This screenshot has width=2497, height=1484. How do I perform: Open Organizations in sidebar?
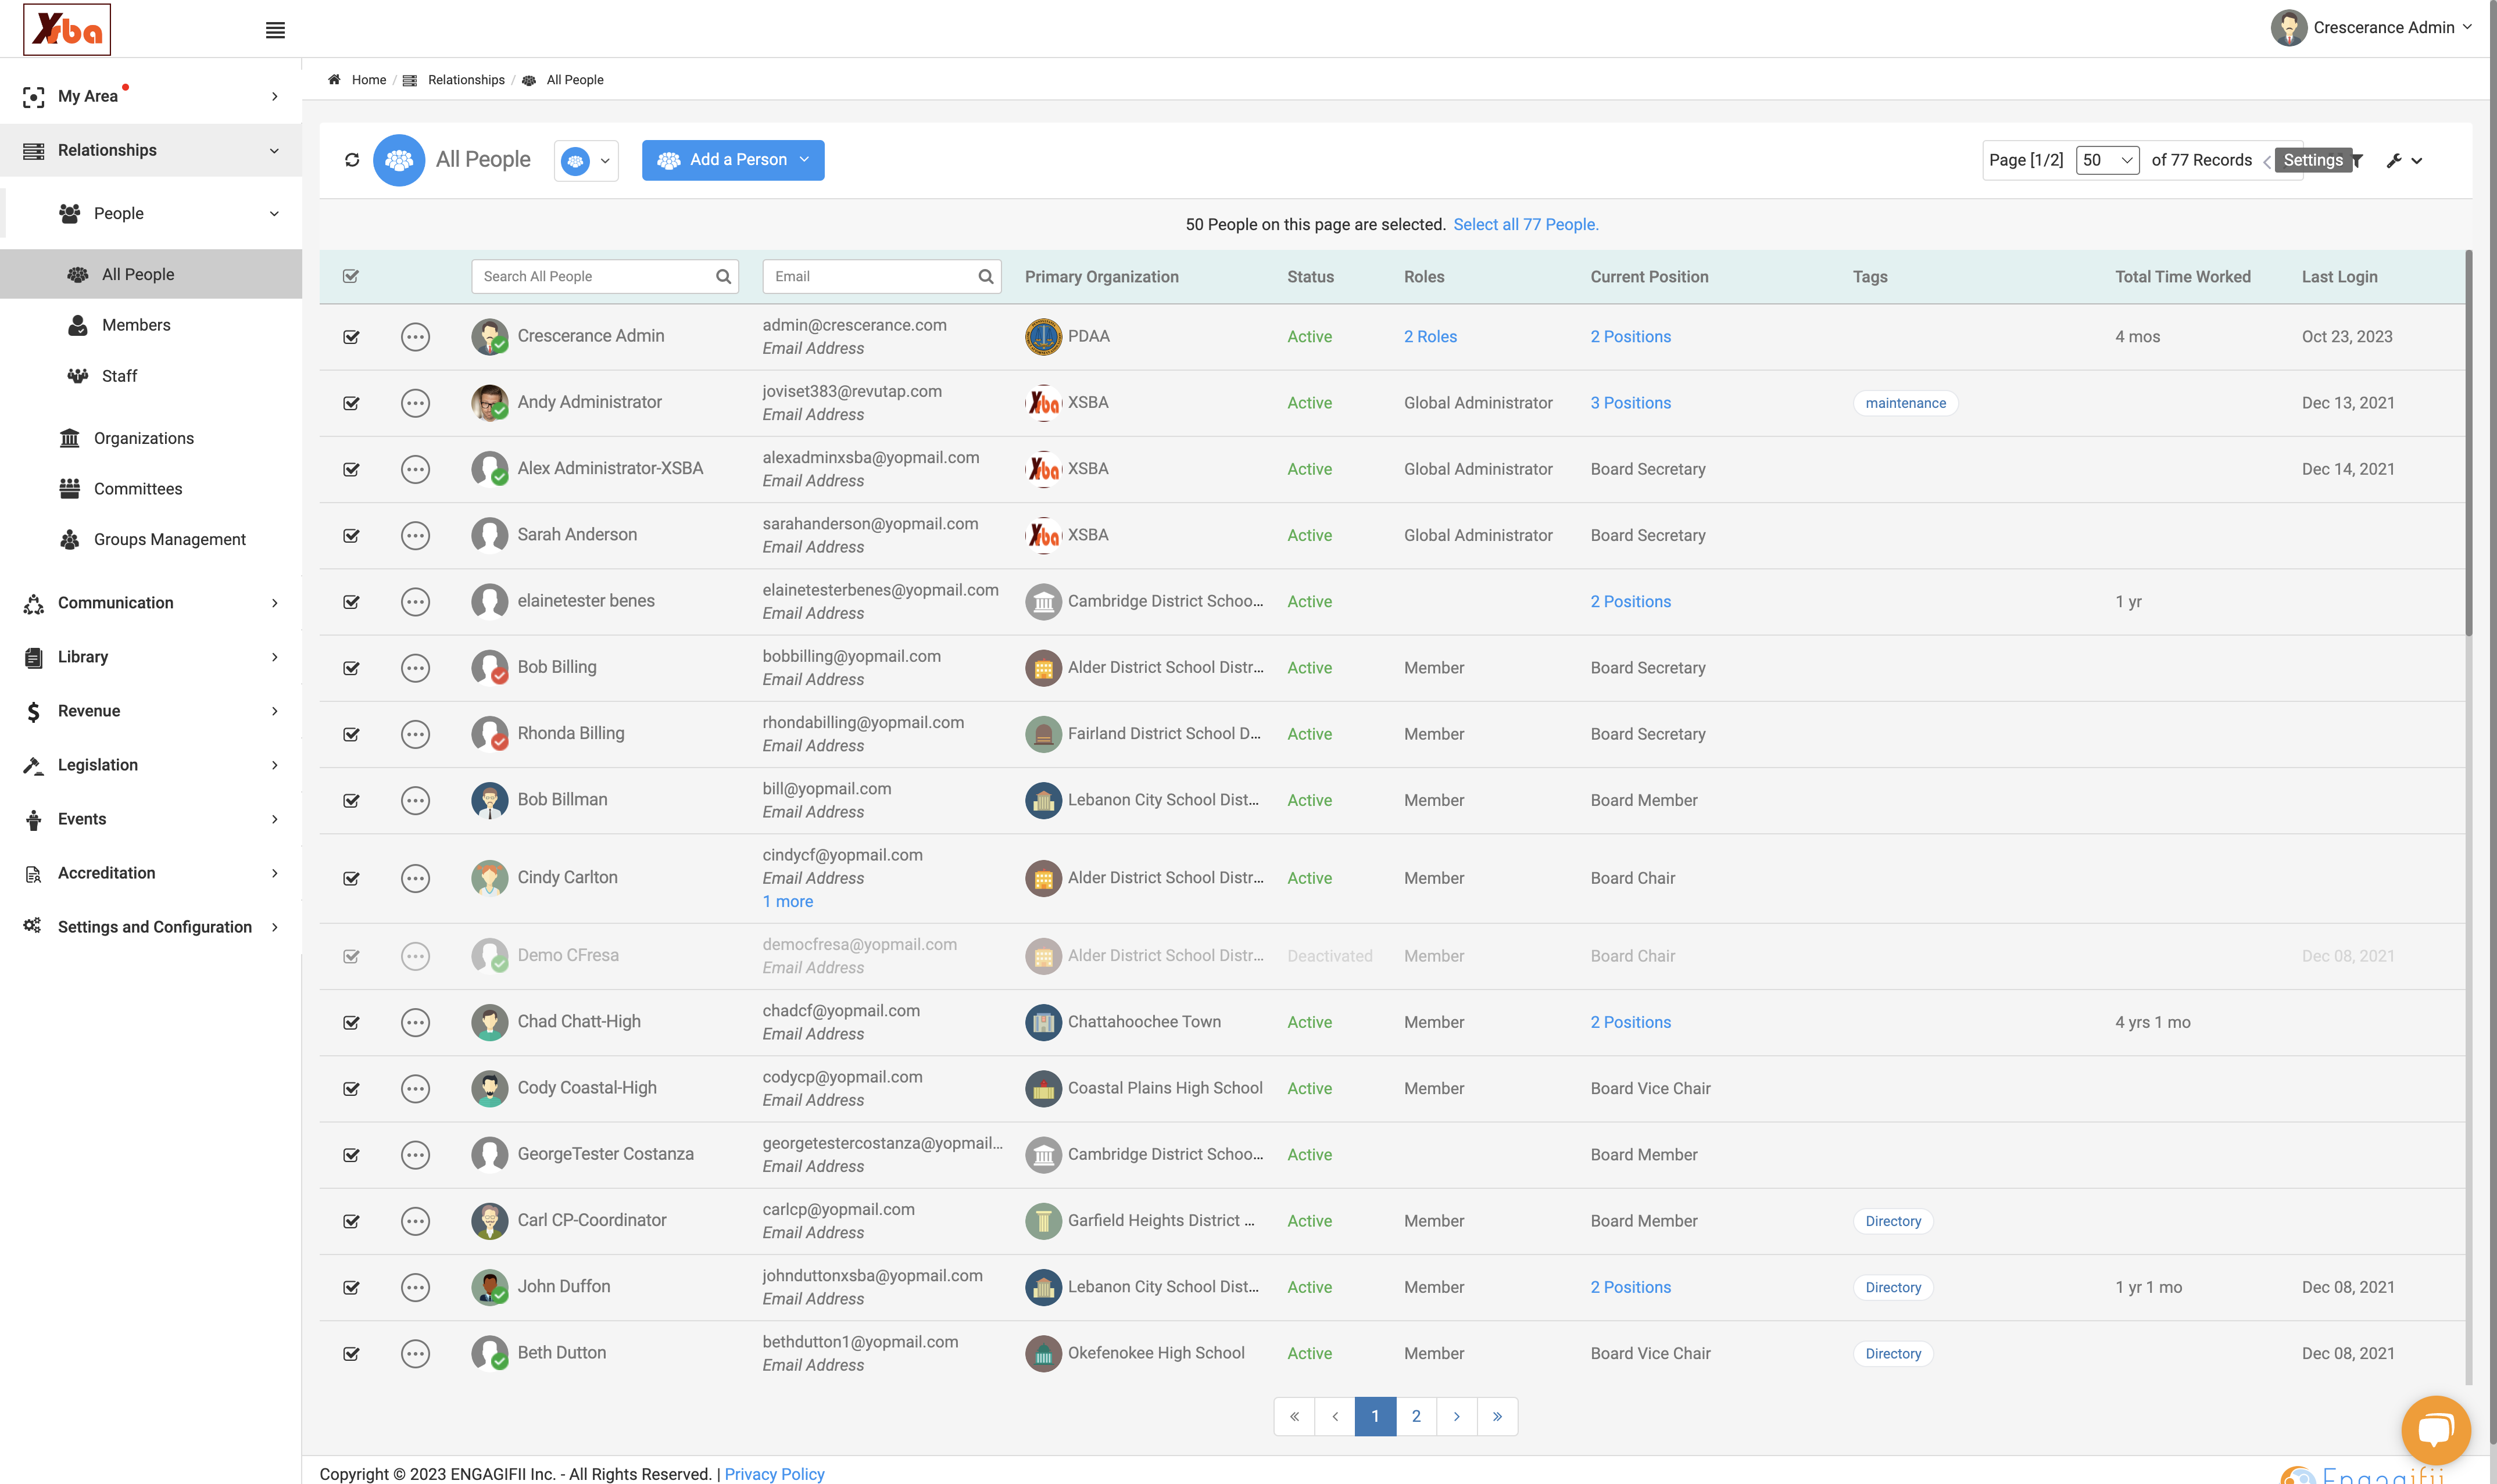point(144,438)
